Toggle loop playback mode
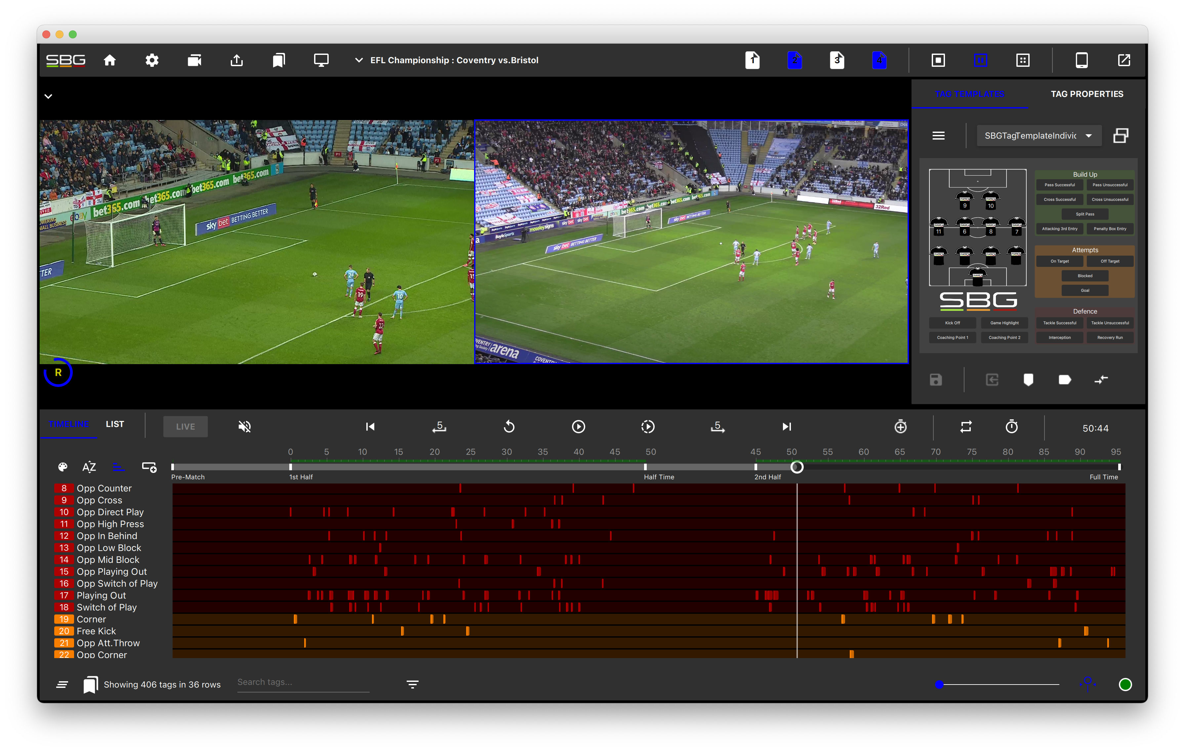Image resolution: width=1185 pixels, height=752 pixels. tap(965, 427)
